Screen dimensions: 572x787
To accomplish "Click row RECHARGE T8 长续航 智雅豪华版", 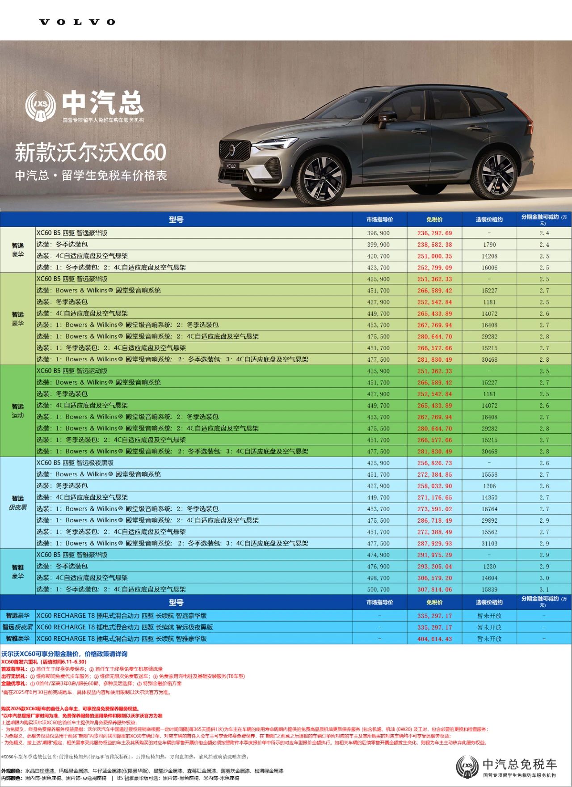I will pos(286,639).
